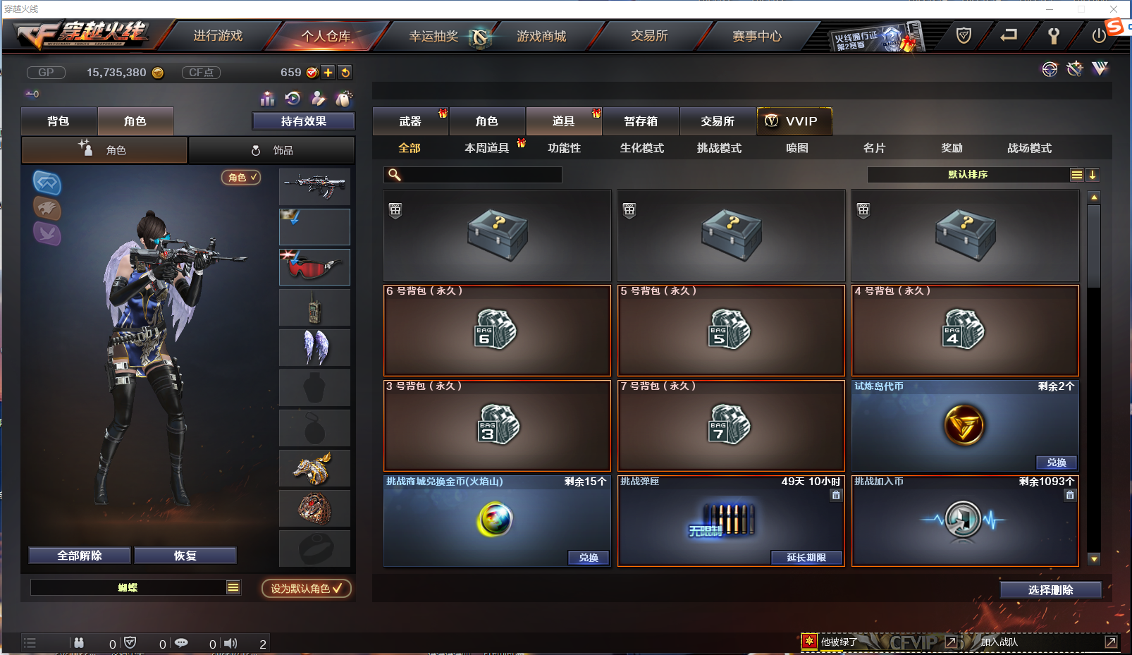1132x655 pixels.
Task: Click the trash icon on 挑战加入币 item
Action: click(x=1070, y=495)
